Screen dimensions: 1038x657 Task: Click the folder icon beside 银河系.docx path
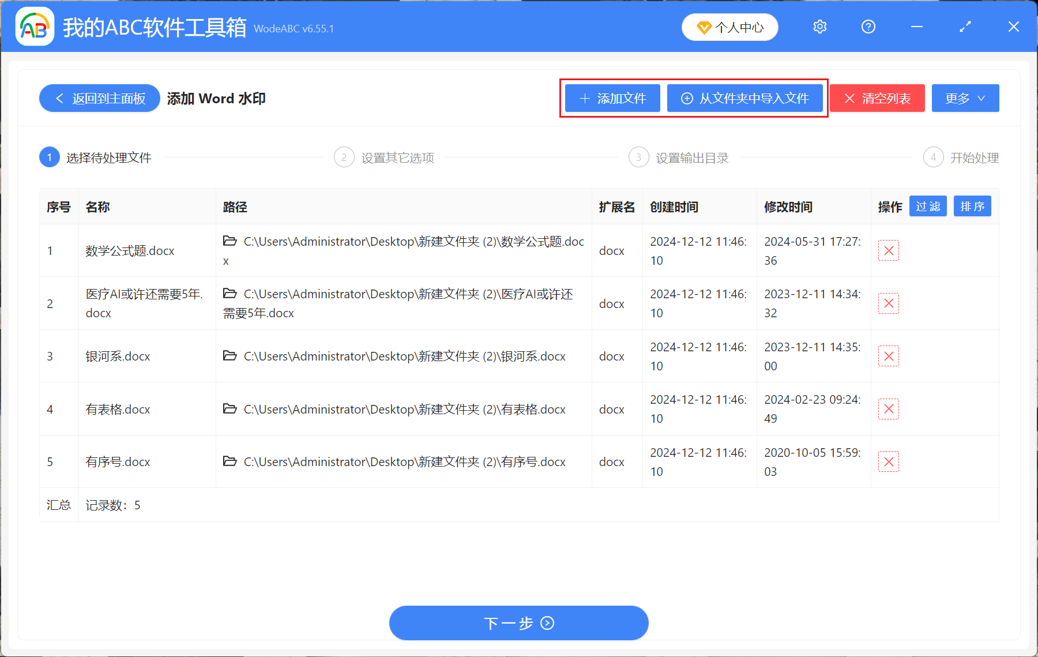pos(229,356)
